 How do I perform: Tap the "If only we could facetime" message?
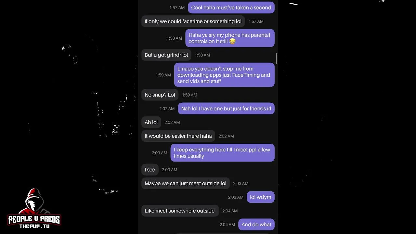coord(193,21)
